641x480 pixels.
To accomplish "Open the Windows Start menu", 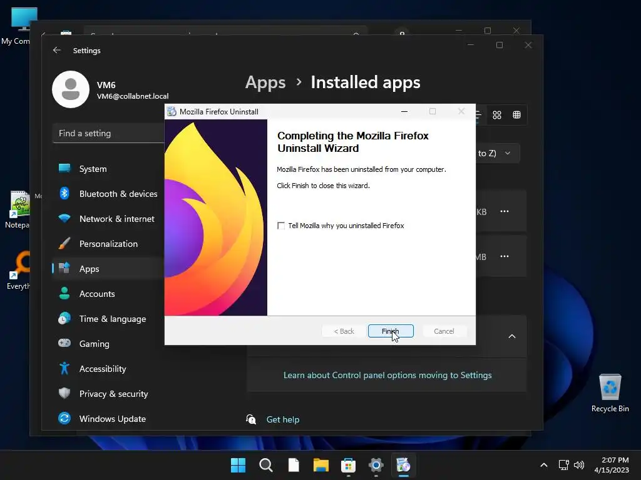I will coord(238,465).
